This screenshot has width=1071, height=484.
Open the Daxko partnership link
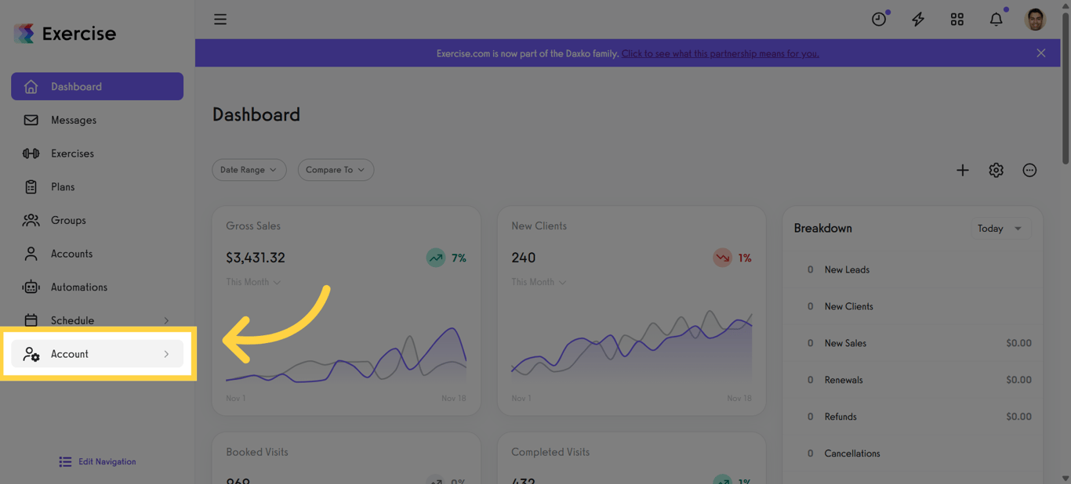(721, 53)
